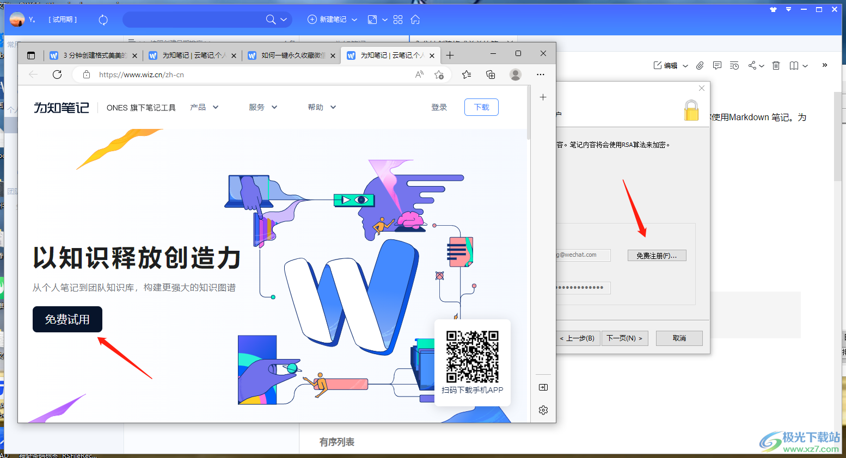Click the double-chevron more tools icon
Screen dimensions: 846x458
pyautogui.click(x=825, y=65)
